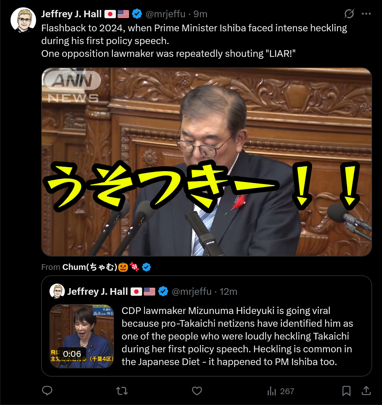The height and width of the screenshot is (405, 382).
Task: Open the three-dot more options menu
Action: click(366, 14)
